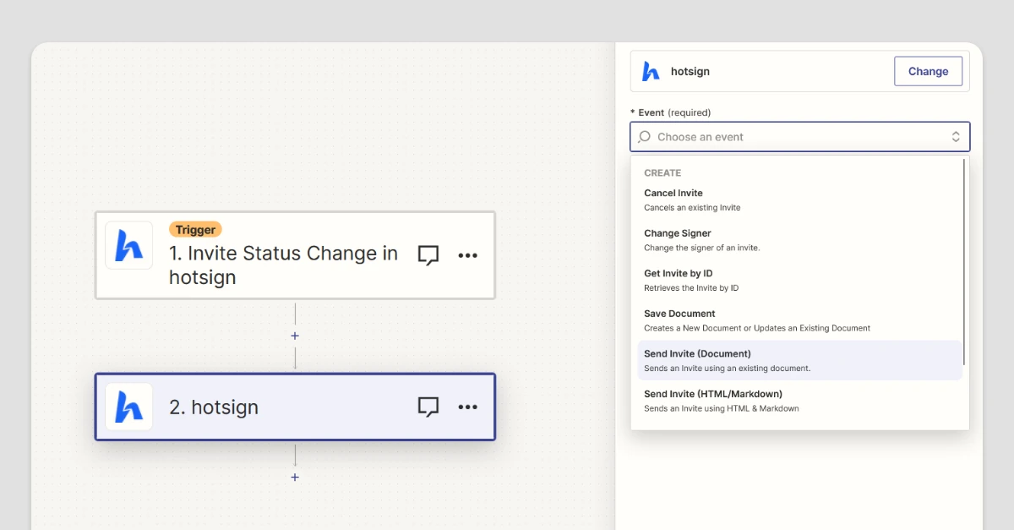
Task: Click 'Creates a New Document or Updates' description
Action: click(x=757, y=328)
